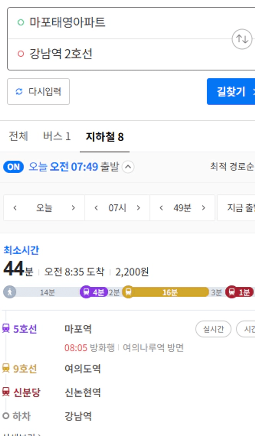This screenshot has width=255, height=436.
Task: Click the timetable button right of 실시간
Action: (x=246, y=329)
